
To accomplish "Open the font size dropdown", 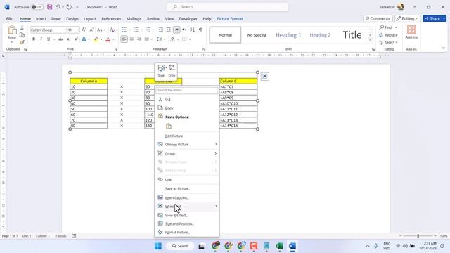I will tap(78, 30).
